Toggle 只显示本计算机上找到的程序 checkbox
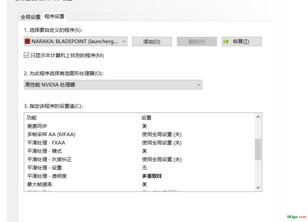This screenshot has height=222, width=308. tap(26, 55)
